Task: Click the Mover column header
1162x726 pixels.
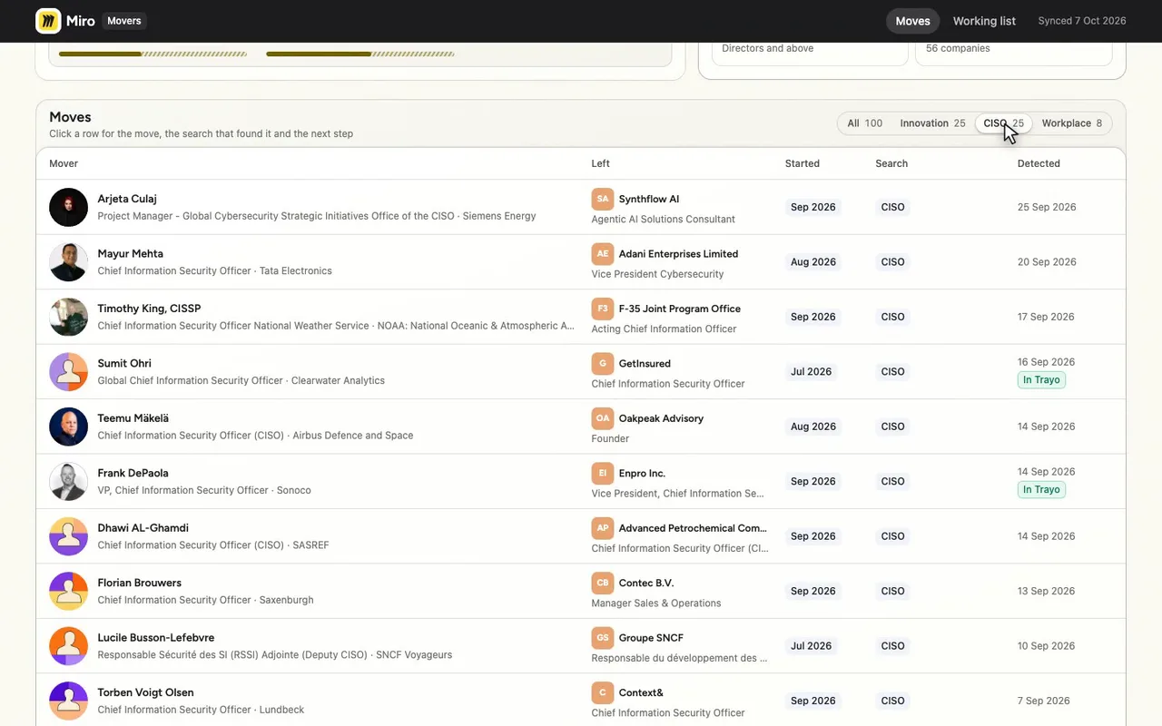Action: coord(64,163)
